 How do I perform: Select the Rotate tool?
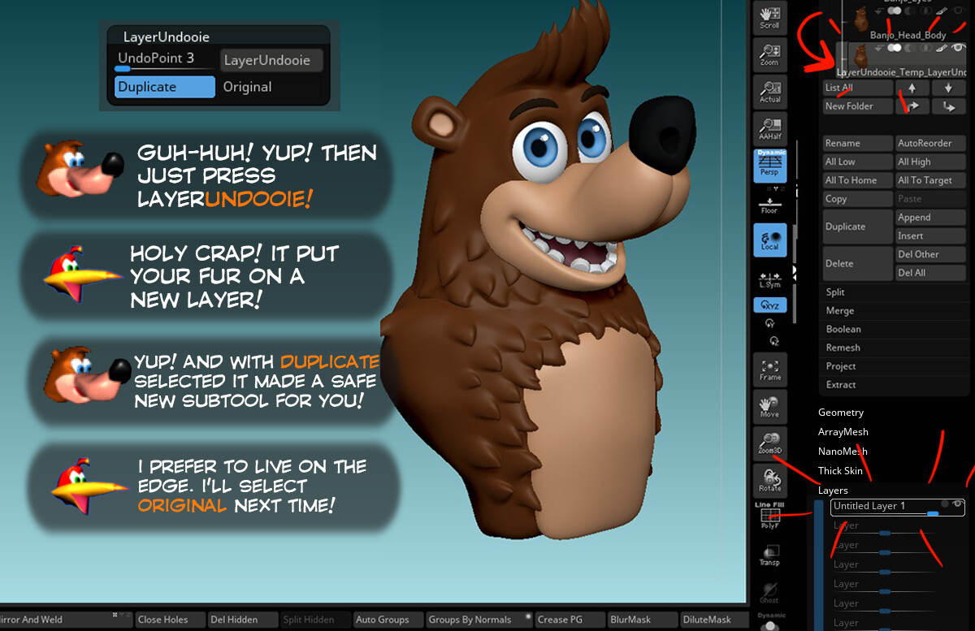[769, 480]
